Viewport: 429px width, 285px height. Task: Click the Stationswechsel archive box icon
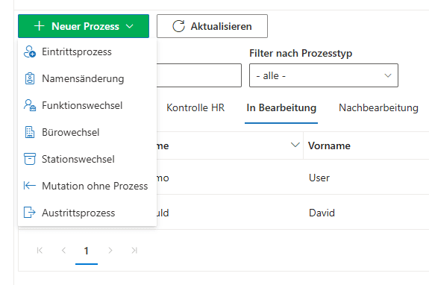point(30,159)
